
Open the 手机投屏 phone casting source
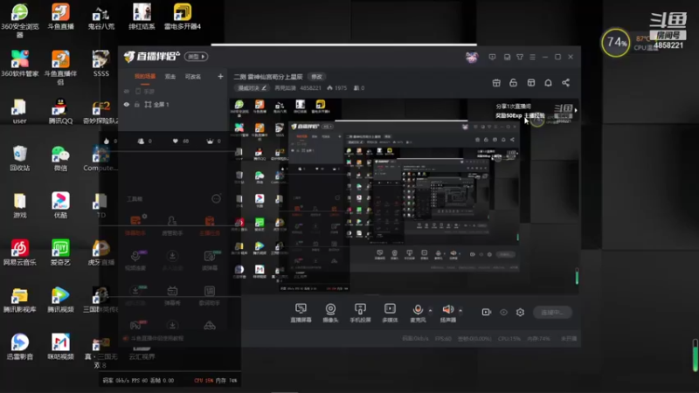point(360,313)
